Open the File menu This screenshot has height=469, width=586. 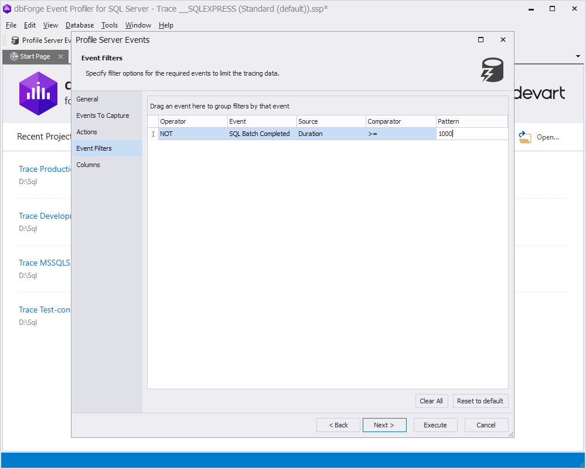[11, 25]
